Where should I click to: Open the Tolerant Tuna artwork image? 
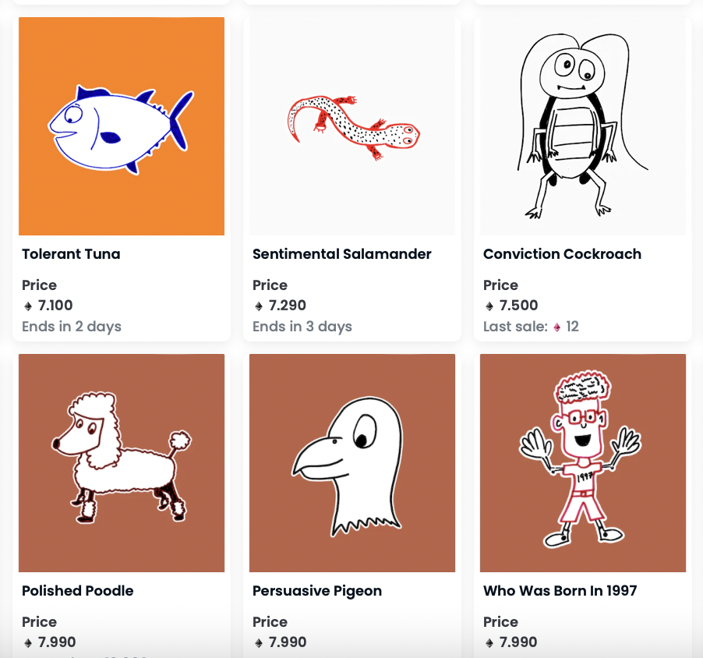[122, 126]
